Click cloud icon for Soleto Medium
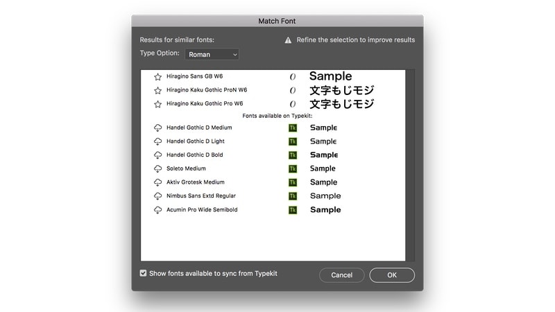The height and width of the screenshot is (312, 555). pos(157,168)
